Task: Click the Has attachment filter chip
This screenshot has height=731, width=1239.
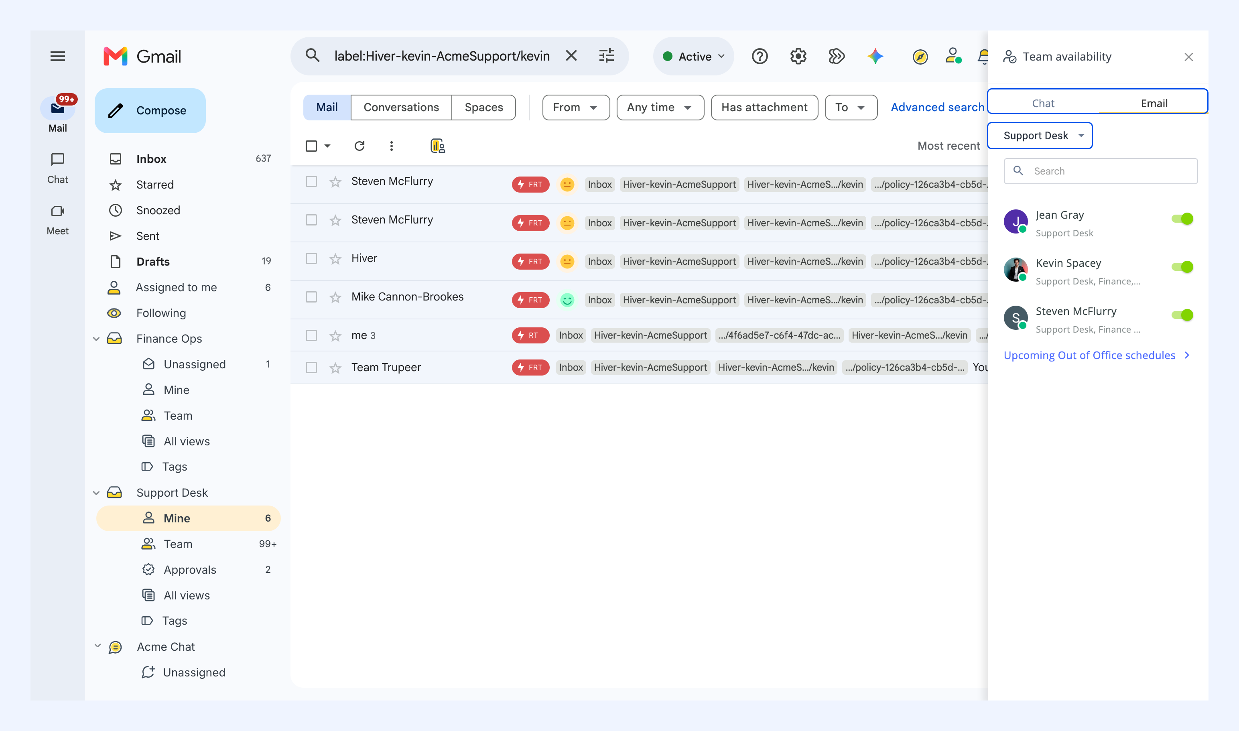Action: point(764,108)
